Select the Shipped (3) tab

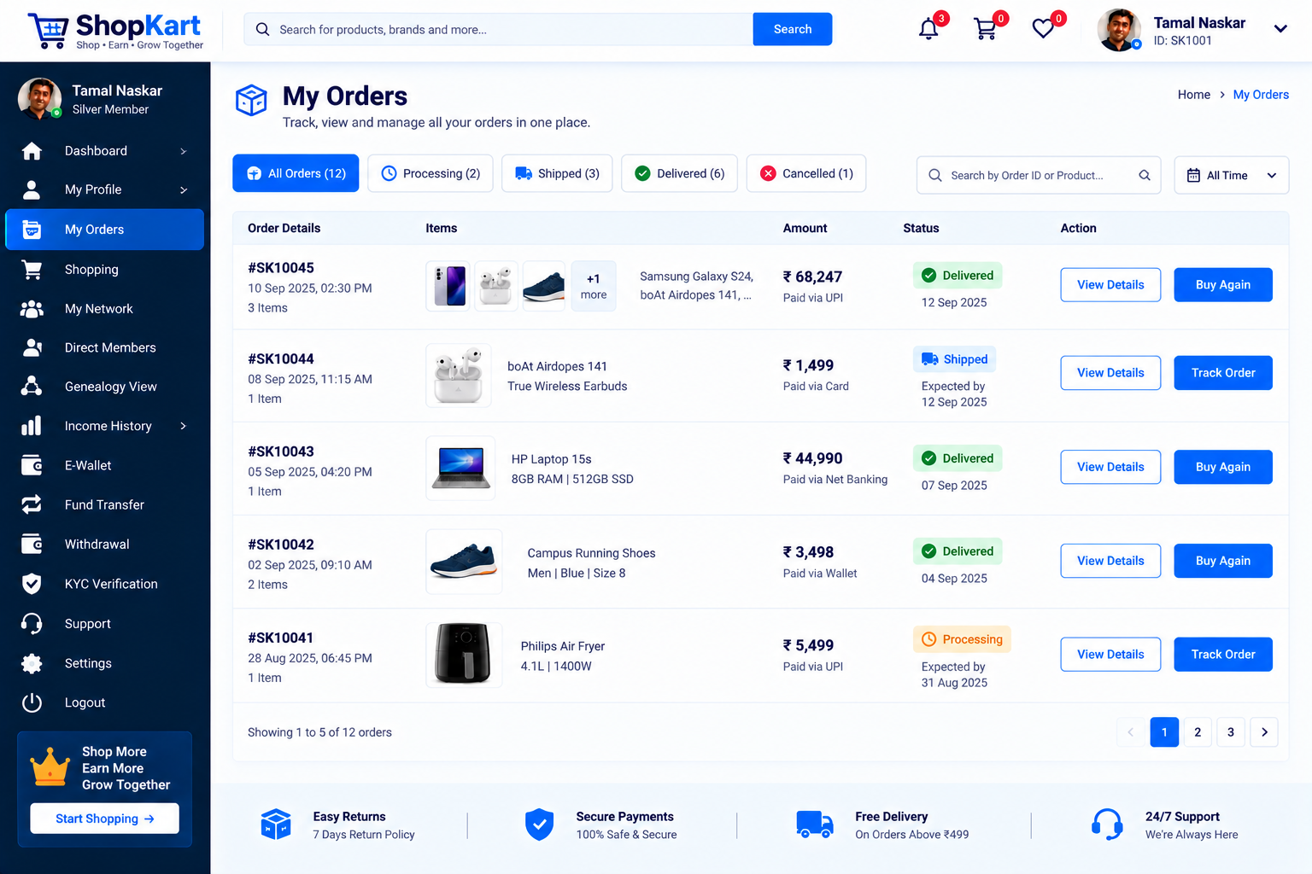pos(557,173)
